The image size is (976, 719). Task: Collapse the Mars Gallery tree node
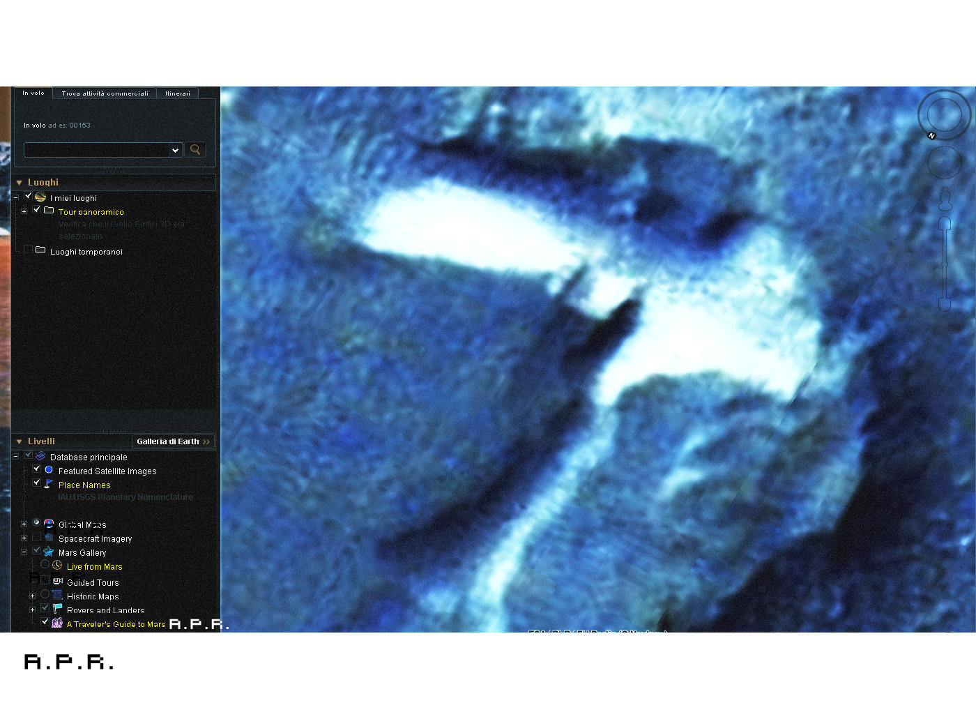pos(24,552)
